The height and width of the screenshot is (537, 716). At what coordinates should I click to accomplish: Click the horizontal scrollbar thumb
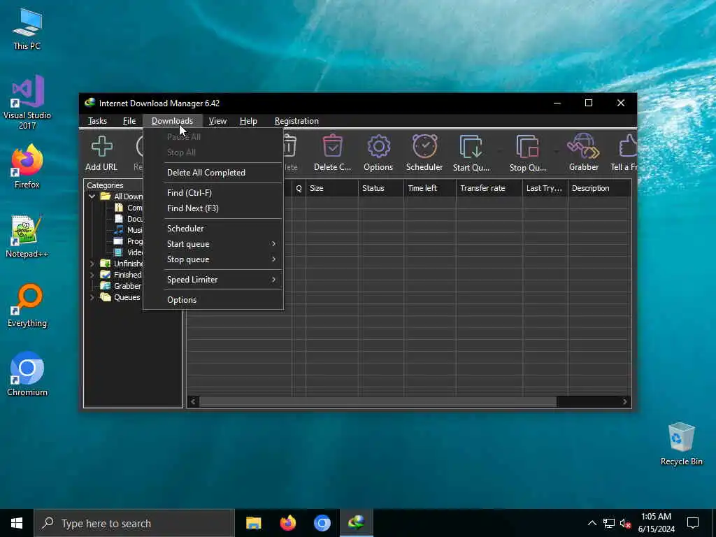point(378,402)
